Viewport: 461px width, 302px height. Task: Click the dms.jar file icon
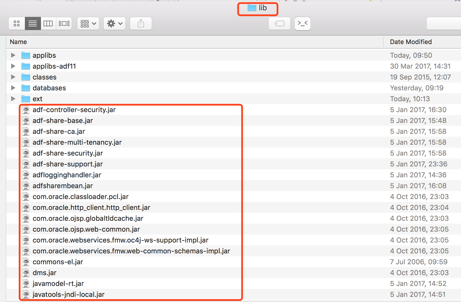click(26, 273)
